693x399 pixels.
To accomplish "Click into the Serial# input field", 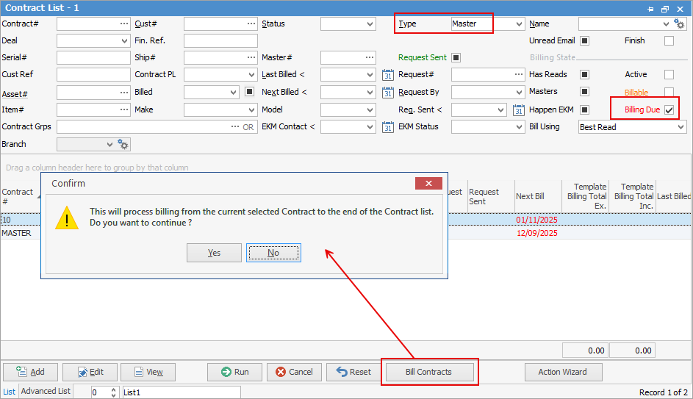I will (x=93, y=57).
